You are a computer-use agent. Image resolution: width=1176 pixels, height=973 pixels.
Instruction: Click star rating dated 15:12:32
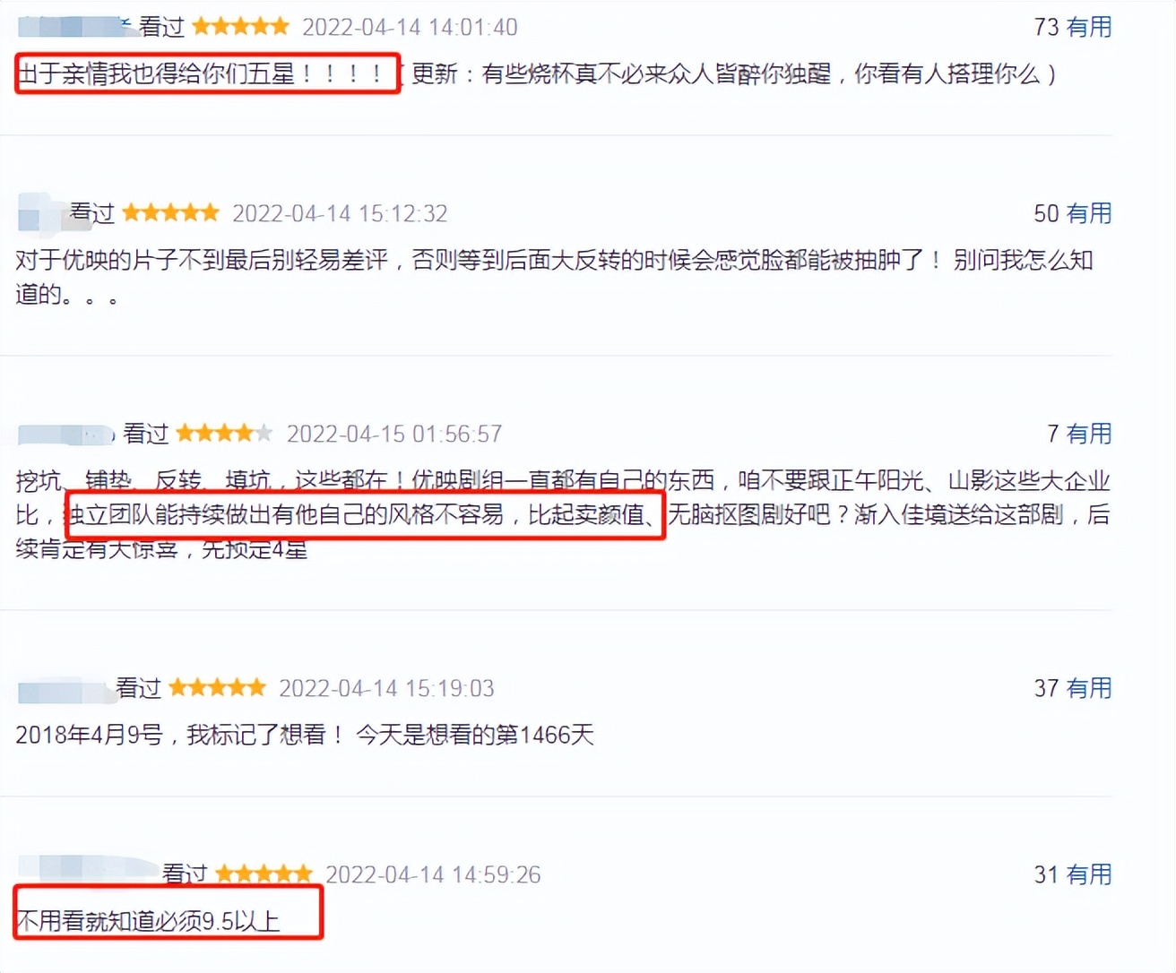(x=170, y=213)
